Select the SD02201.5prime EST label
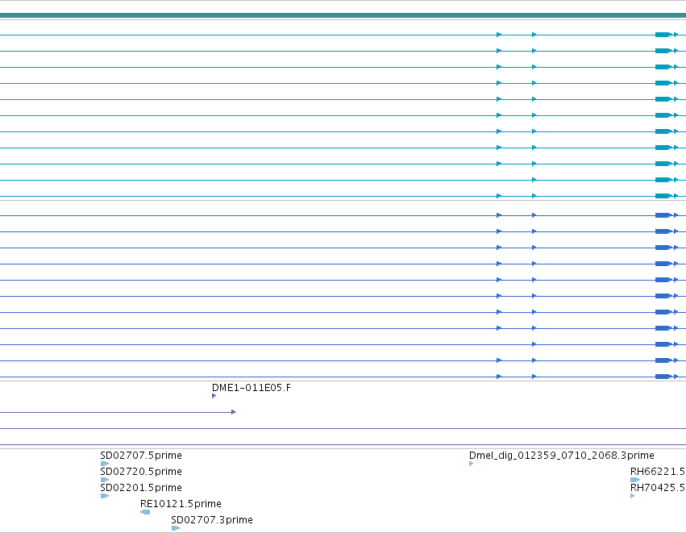686x533 pixels. pyautogui.click(x=141, y=488)
